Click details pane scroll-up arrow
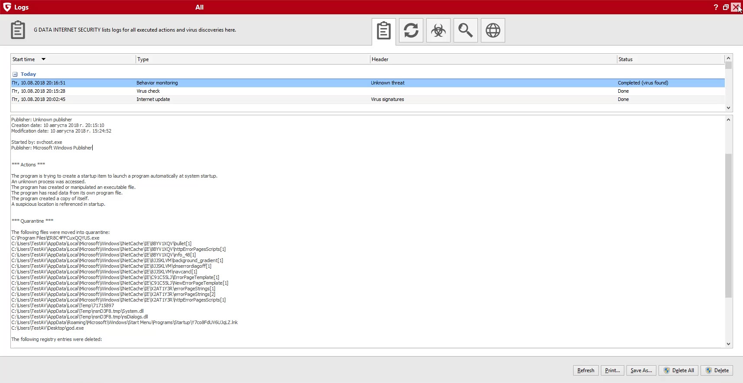 tap(728, 120)
